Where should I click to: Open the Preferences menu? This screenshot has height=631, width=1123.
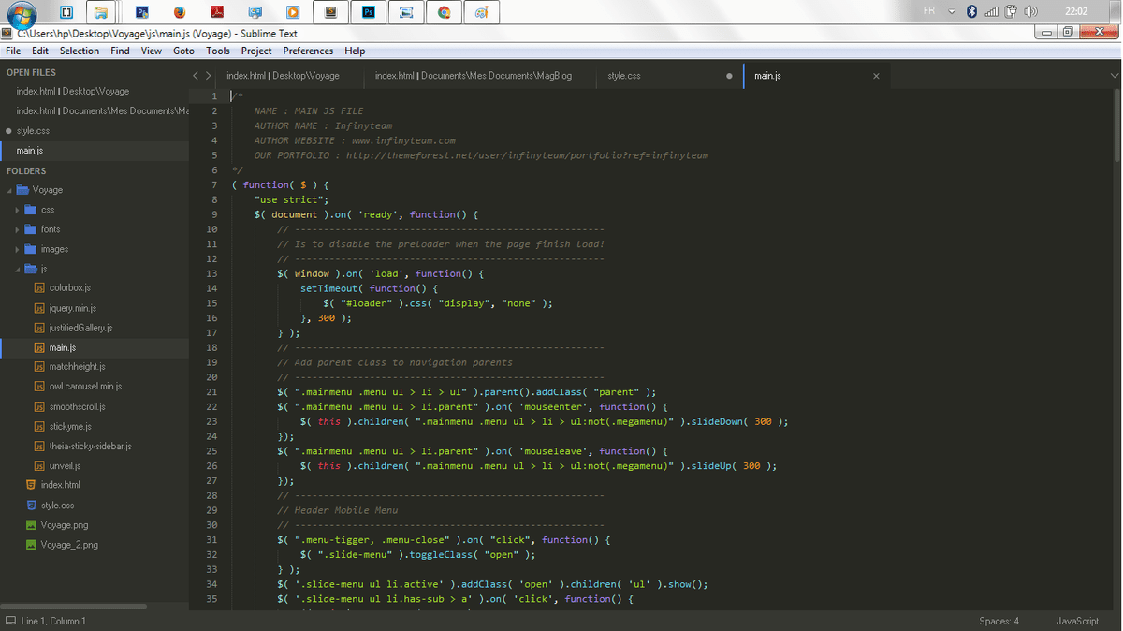click(308, 51)
